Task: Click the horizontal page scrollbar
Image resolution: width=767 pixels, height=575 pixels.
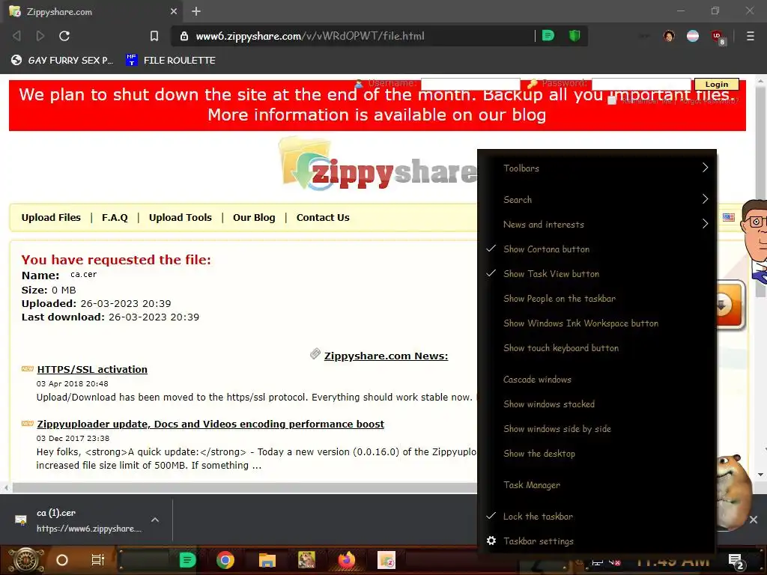Action: point(245,487)
